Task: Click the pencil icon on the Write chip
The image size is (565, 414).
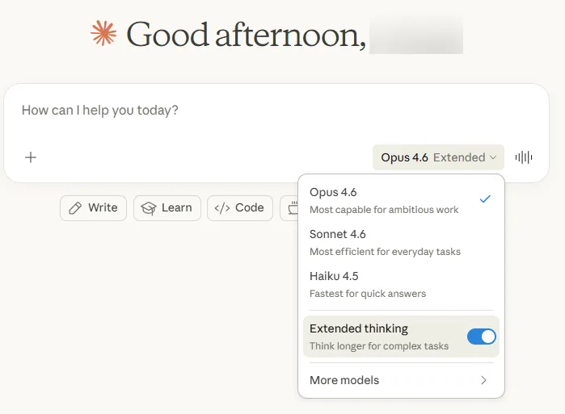Action: click(x=76, y=208)
